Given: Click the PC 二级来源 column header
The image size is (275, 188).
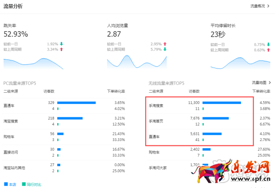Looking at the screenshot, I should (11, 91).
